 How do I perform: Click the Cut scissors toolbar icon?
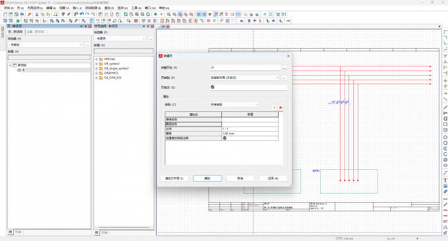pyautogui.click(x=37, y=14)
